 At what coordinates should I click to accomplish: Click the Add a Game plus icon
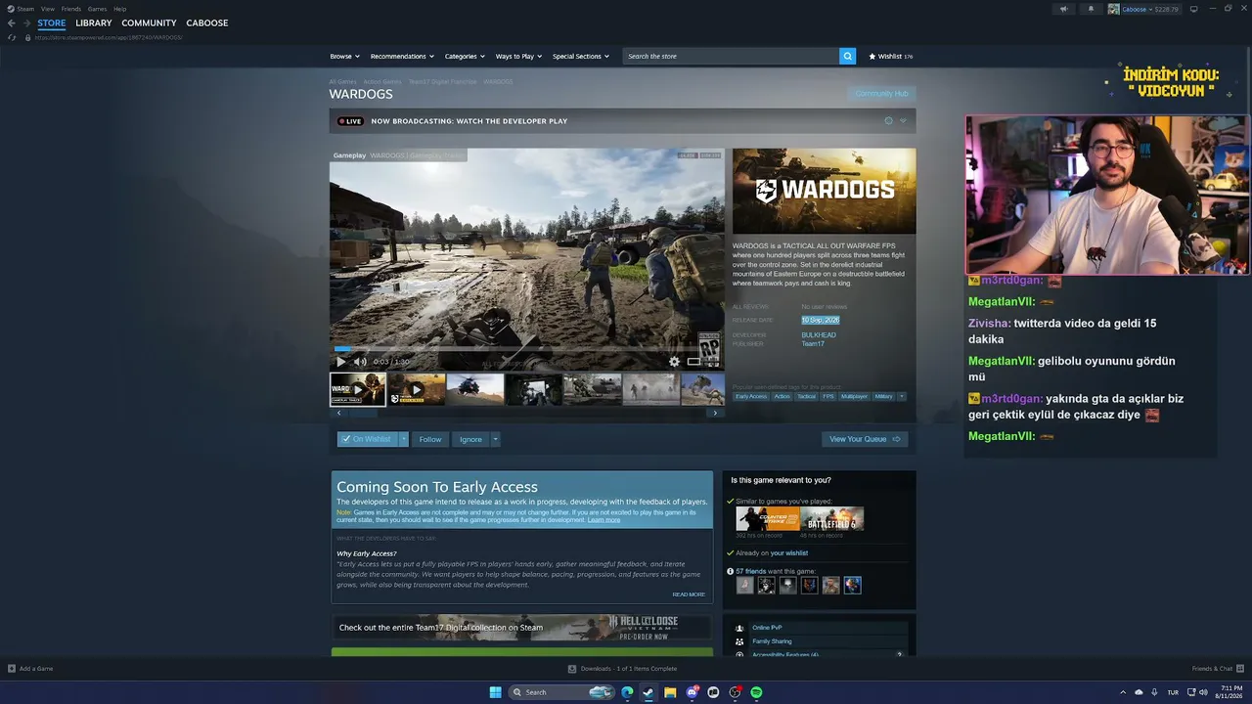pos(12,669)
